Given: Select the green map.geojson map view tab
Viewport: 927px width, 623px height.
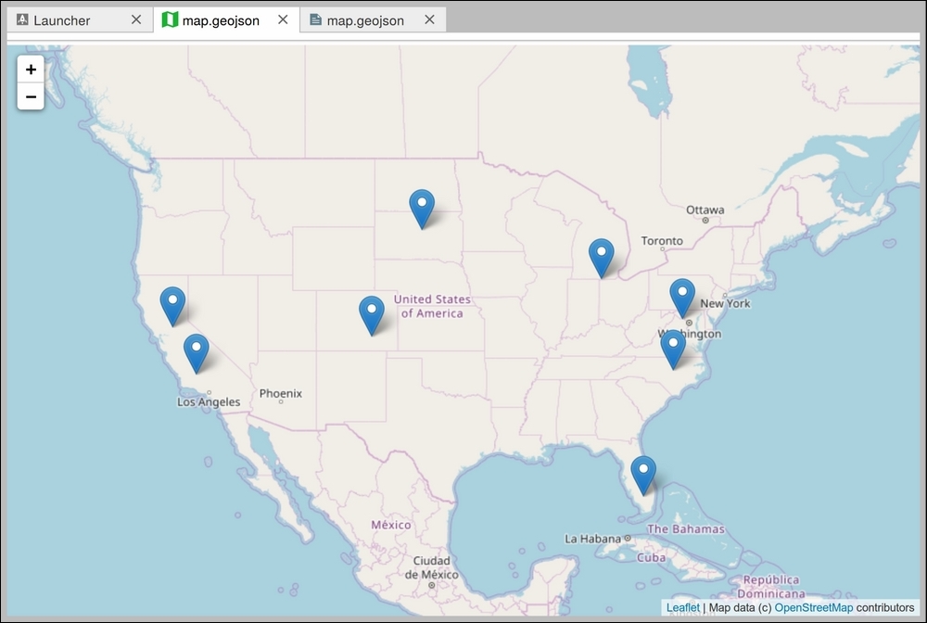Looking at the screenshot, I should click(x=221, y=20).
